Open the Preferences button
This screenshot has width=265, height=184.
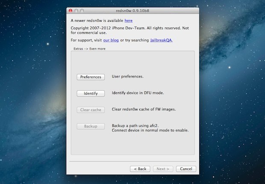click(91, 77)
